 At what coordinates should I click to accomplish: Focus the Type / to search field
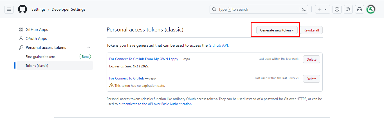[259, 9]
